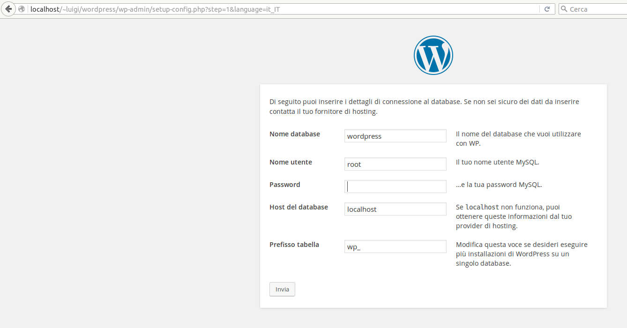Click the WordPress logo
The height and width of the screenshot is (328, 627).
click(433, 55)
